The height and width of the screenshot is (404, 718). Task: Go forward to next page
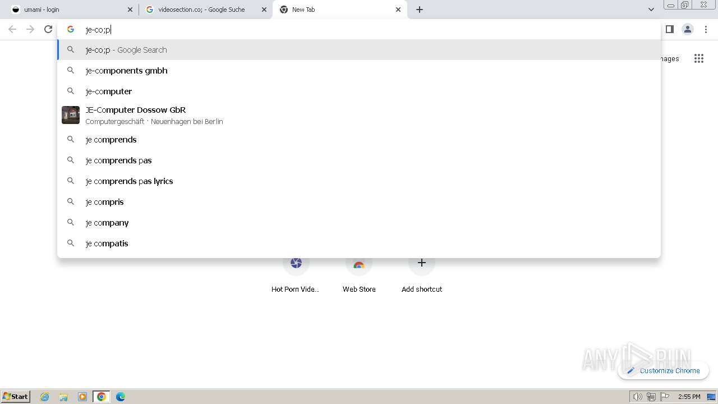[30, 29]
